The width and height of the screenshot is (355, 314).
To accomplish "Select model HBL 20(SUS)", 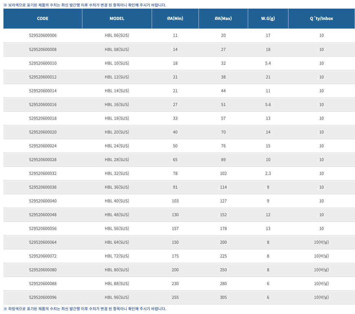I will (117, 132).
